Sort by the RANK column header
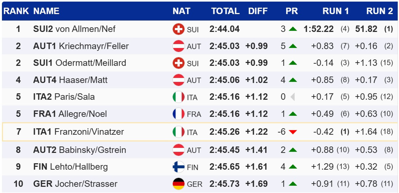The image size is (399, 193). (x=16, y=11)
